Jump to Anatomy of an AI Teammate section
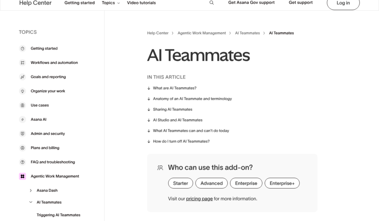 point(192,99)
